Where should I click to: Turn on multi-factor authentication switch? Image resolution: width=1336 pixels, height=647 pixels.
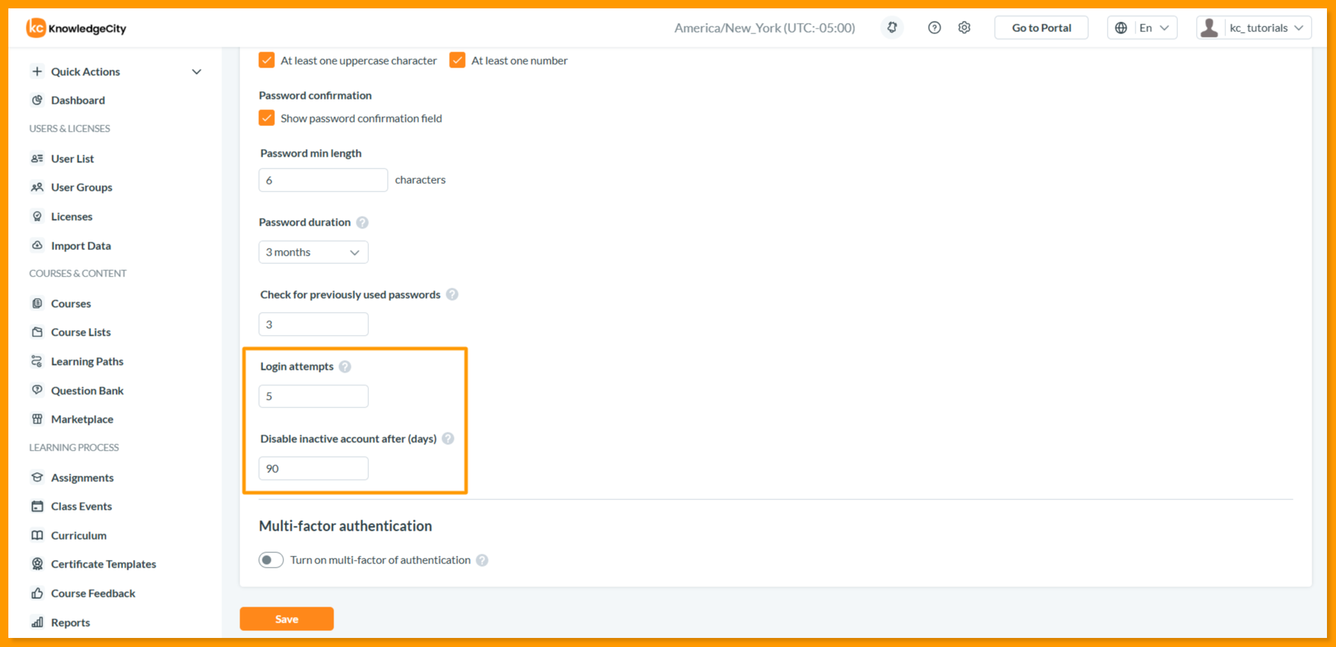click(271, 560)
